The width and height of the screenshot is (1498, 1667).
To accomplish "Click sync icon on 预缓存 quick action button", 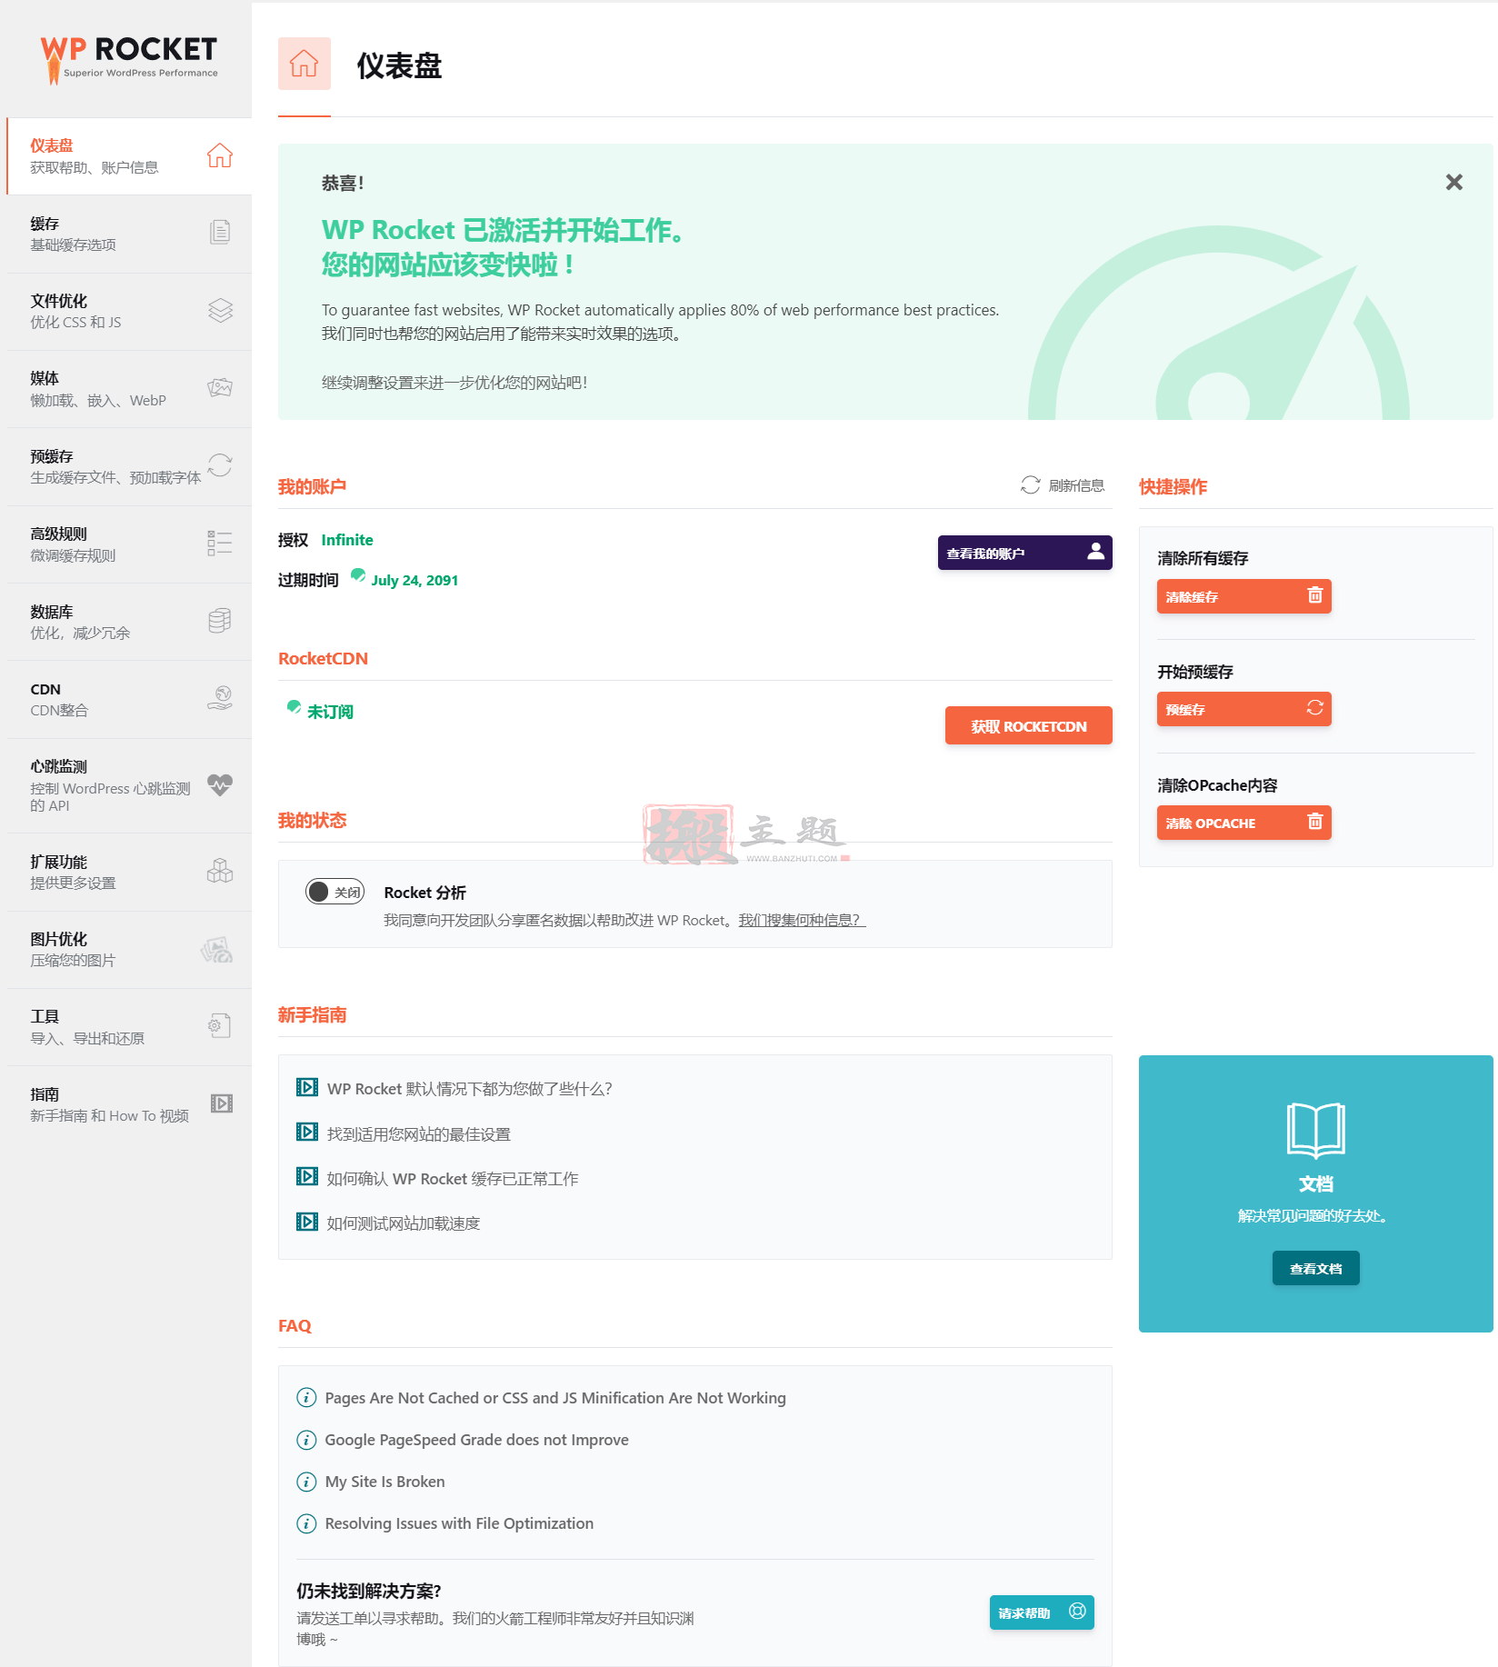I will (x=1314, y=708).
